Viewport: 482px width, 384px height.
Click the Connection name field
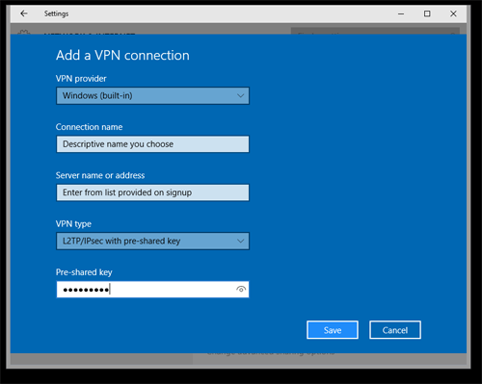[152, 144]
